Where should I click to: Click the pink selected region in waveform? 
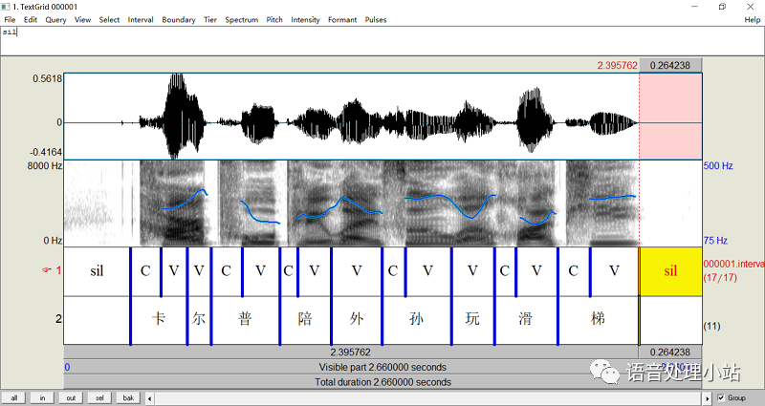click(671, 116)
